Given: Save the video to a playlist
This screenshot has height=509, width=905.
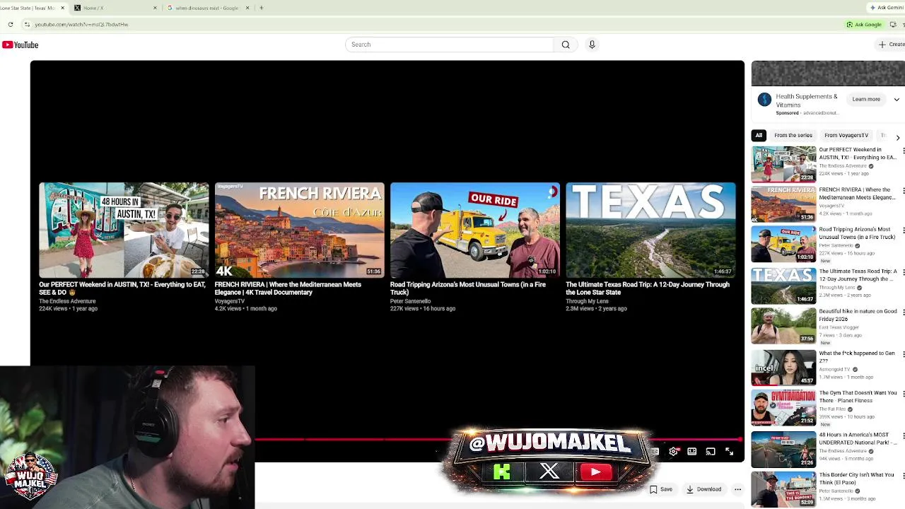Looking at the screenshot, I should [x=661, y=489].
